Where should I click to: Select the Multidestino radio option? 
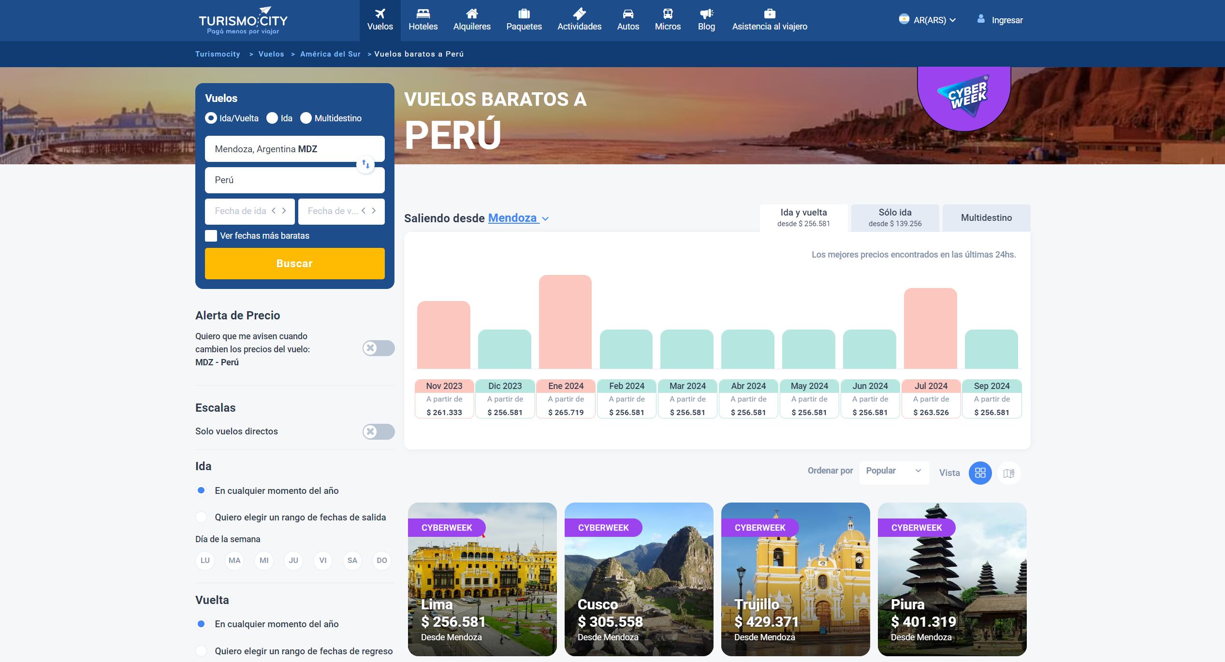pos(306,118)
